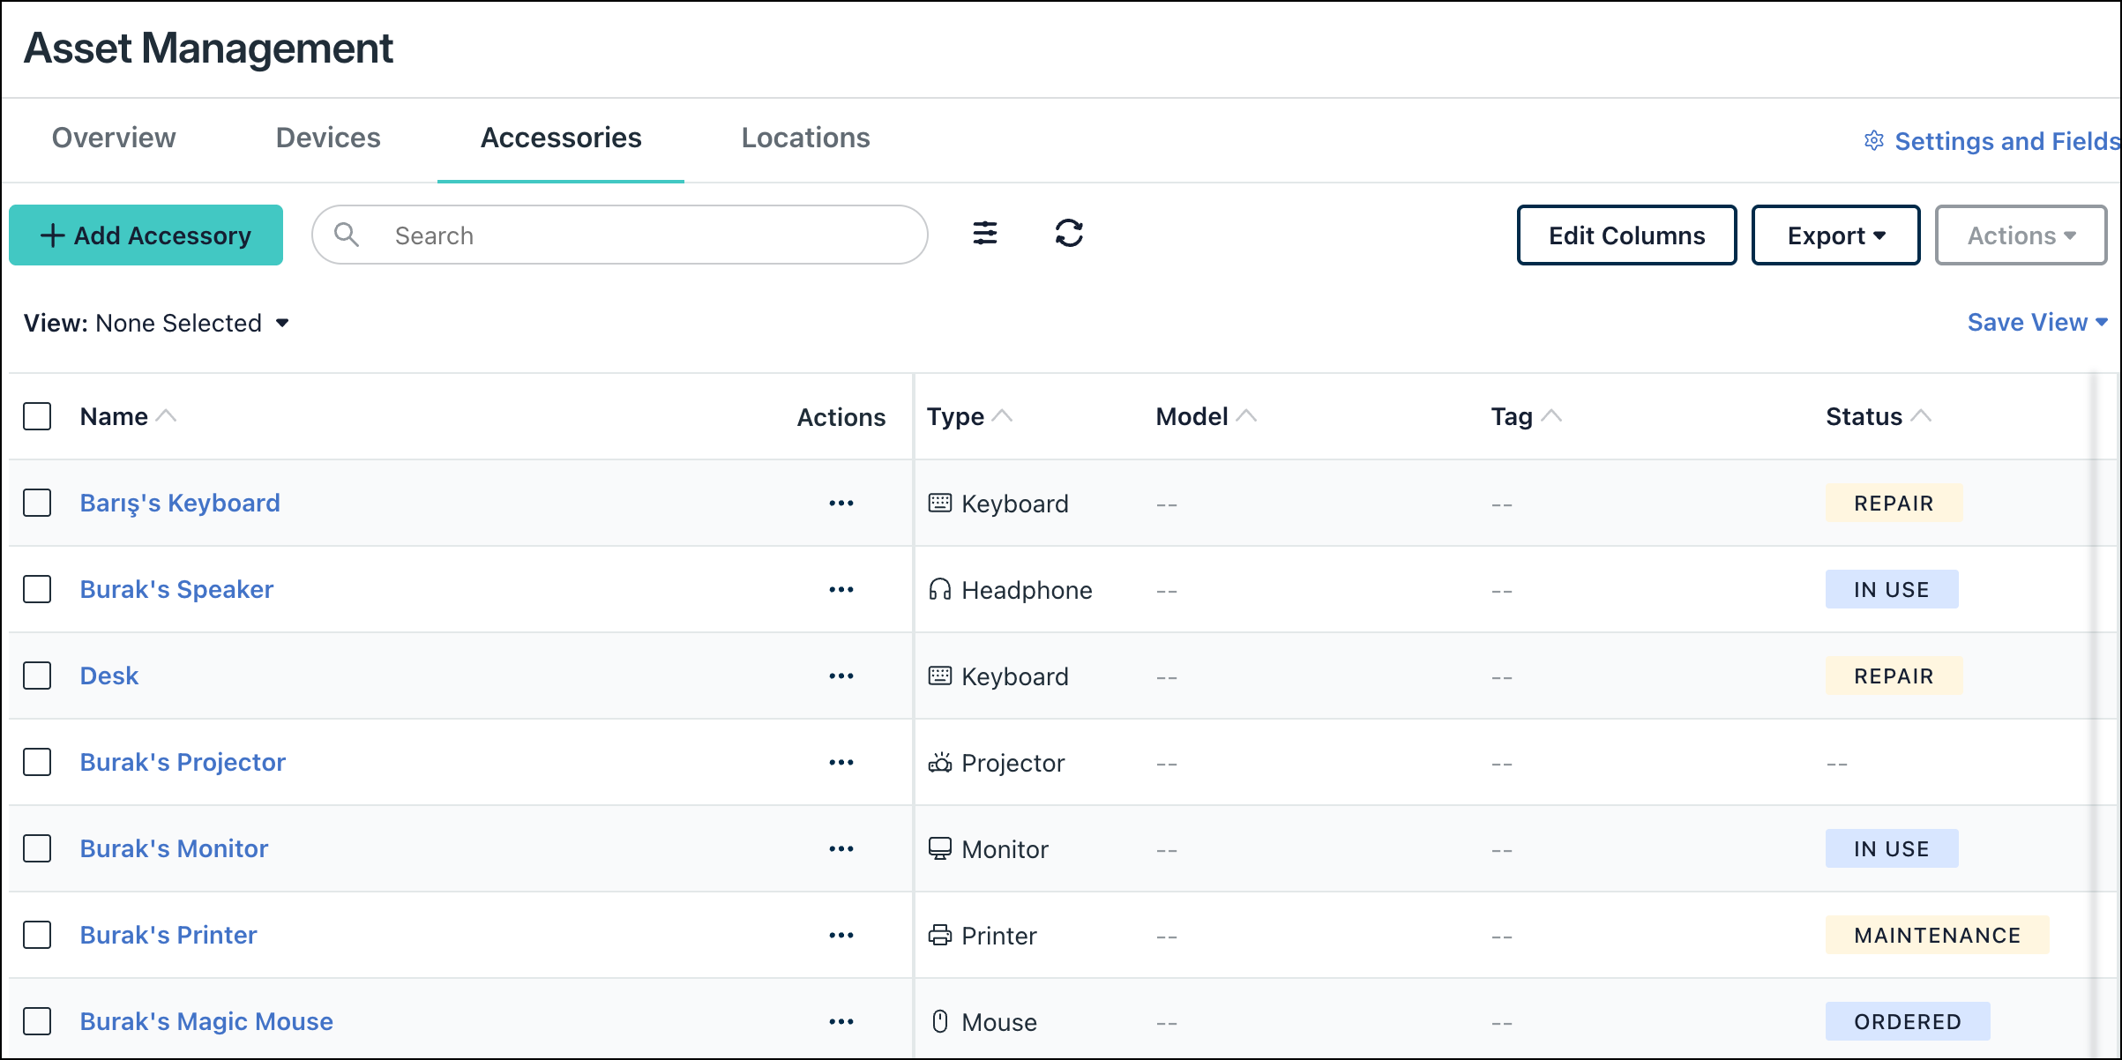Click the monitor icon in Burak's Monitor row
The width and height of the screenshot is (2122, 1060).
[x=939, y=848]
